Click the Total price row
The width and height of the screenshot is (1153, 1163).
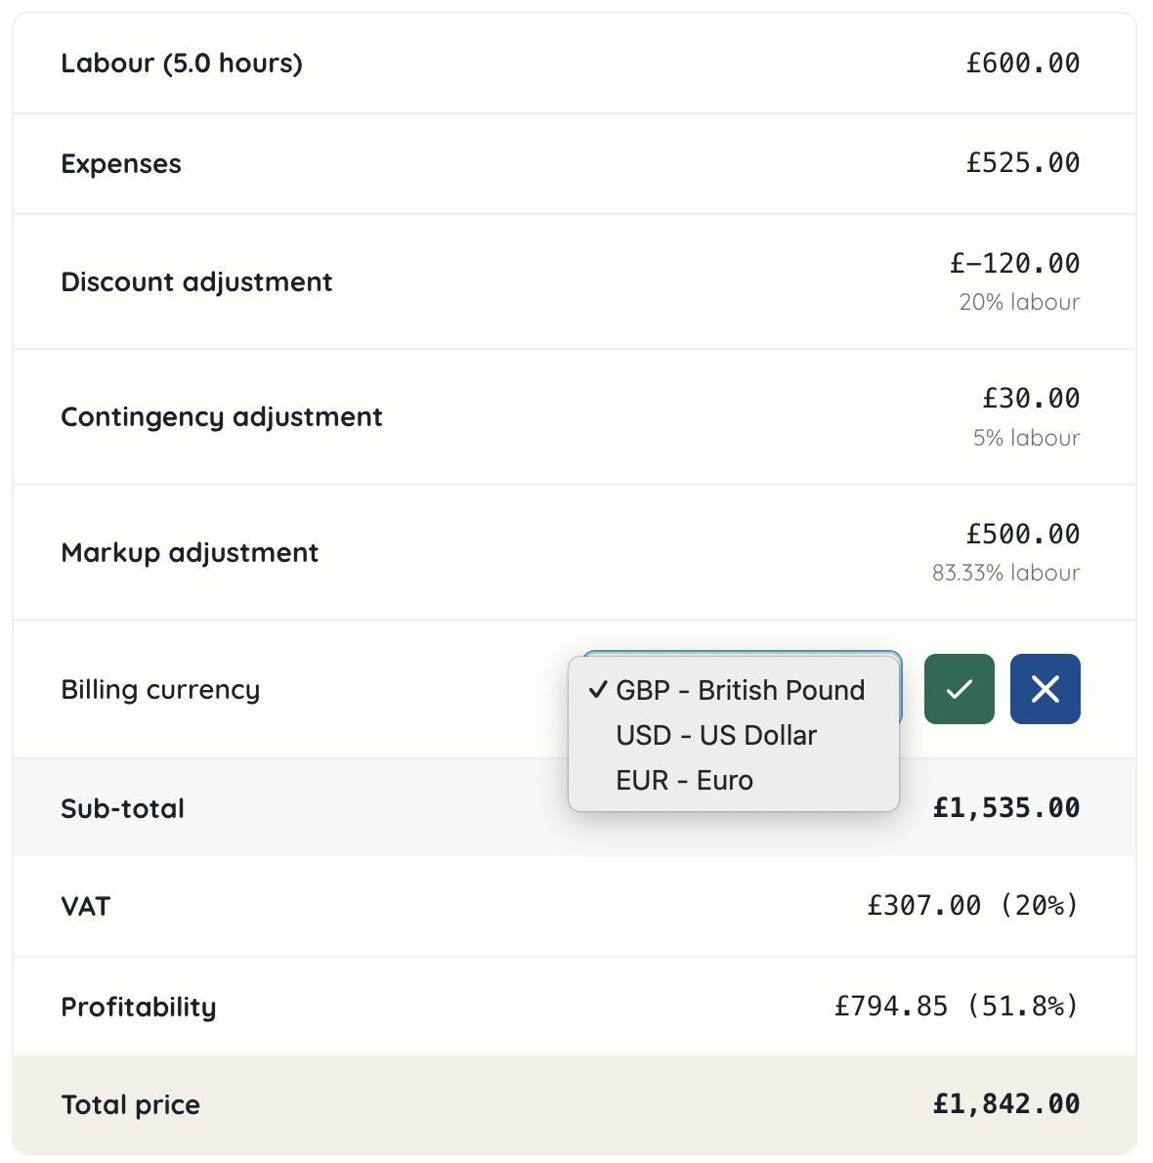point(130,1104)
